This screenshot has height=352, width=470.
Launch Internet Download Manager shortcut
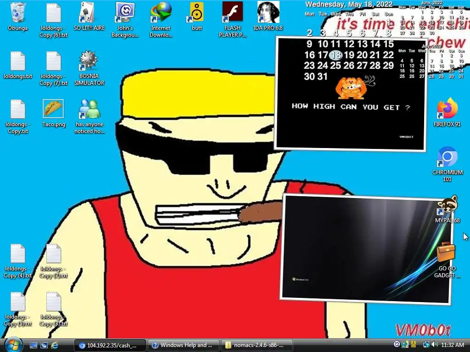161,20
